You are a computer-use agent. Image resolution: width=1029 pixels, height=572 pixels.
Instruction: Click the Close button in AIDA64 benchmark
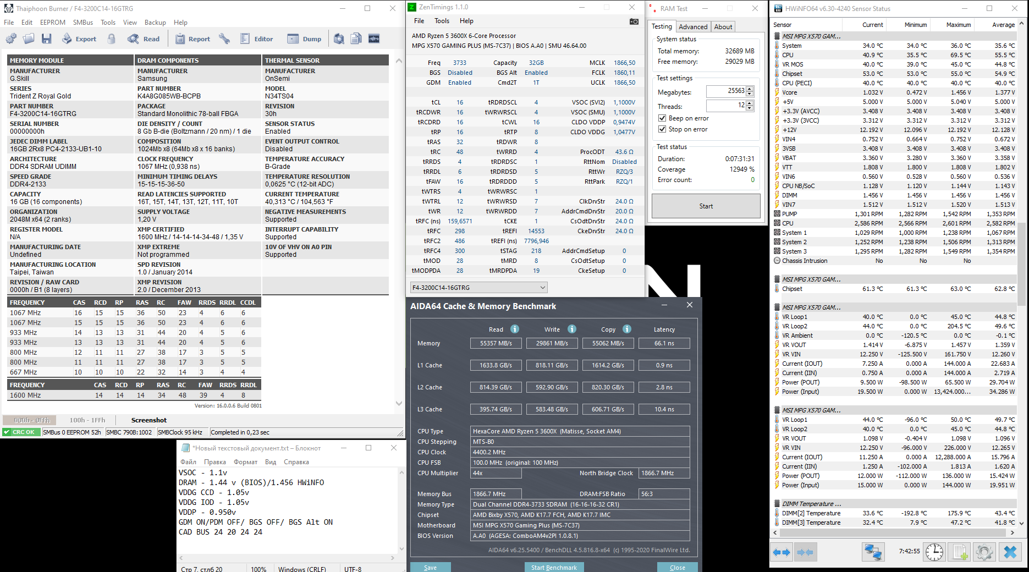[678, 567]
